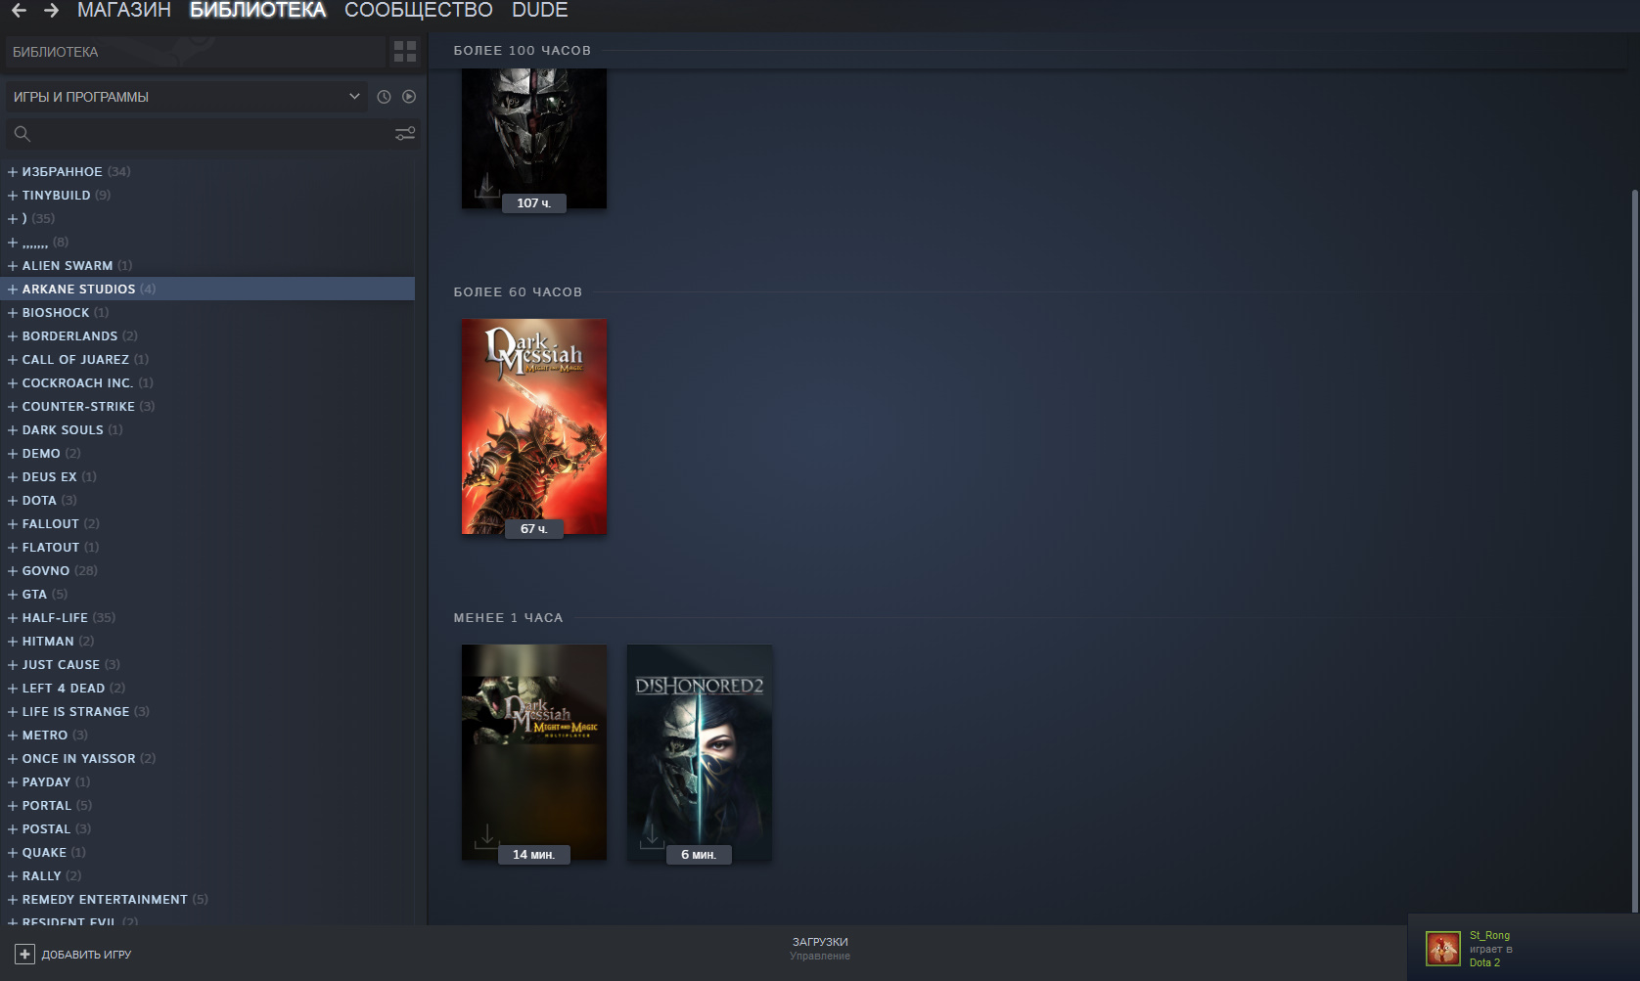Select GOVNO collection row
The height and width of the screenshot is (981, 1640).
pos(207,571)
